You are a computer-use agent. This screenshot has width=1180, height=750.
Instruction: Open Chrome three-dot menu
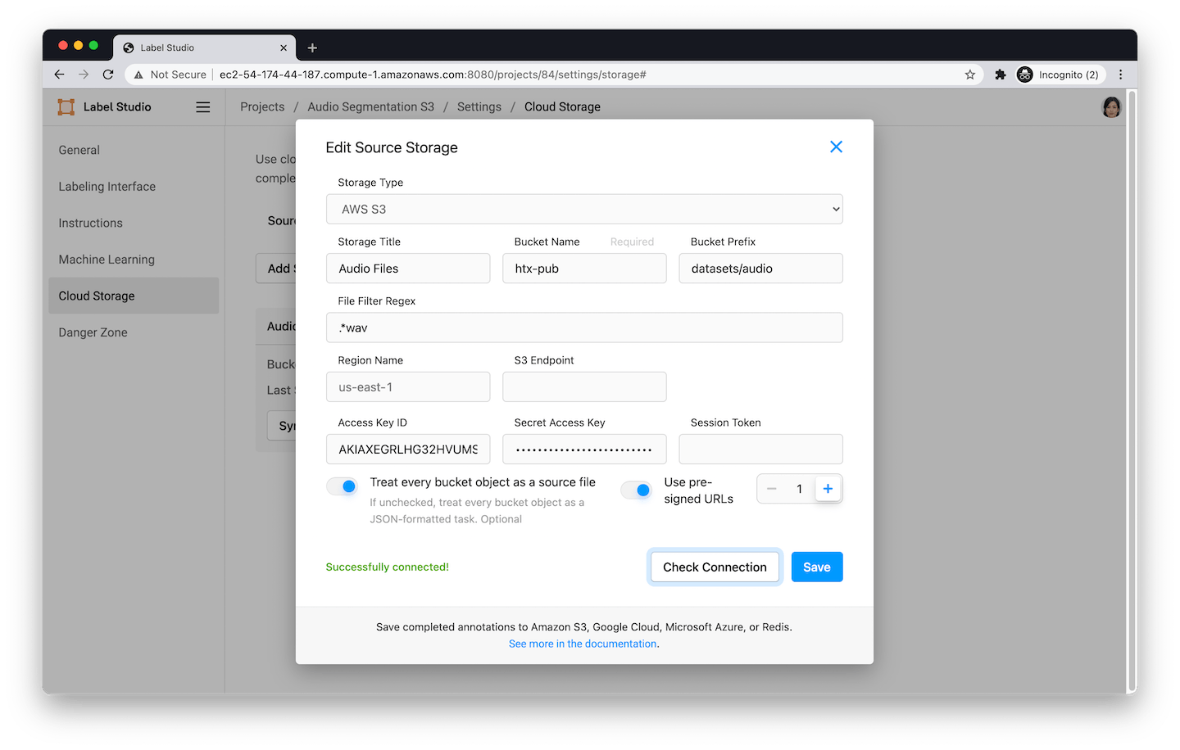pyautogui.click(x=1121, y=75)
